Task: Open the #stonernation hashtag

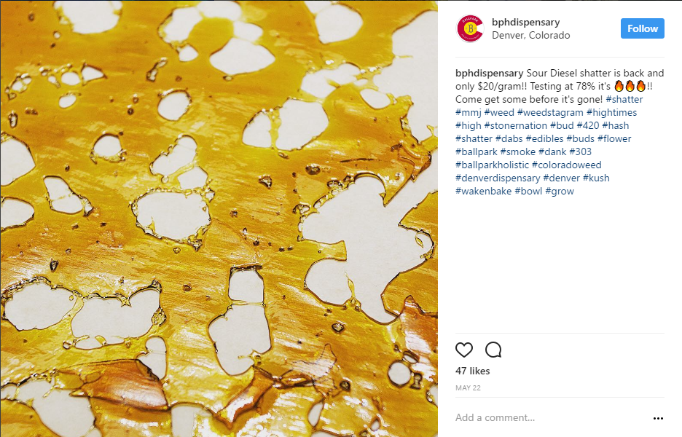Action: [515, 126]
